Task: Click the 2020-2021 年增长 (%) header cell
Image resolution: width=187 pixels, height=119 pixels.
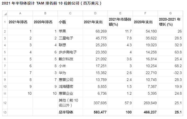Action: pos(170,22)
